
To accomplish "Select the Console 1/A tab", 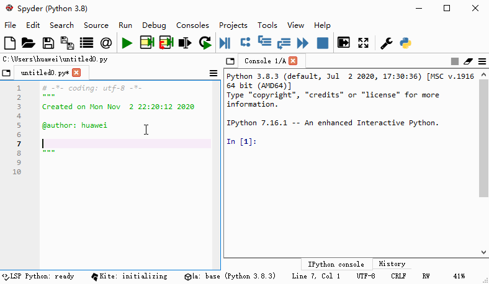I will pos(265,61).
